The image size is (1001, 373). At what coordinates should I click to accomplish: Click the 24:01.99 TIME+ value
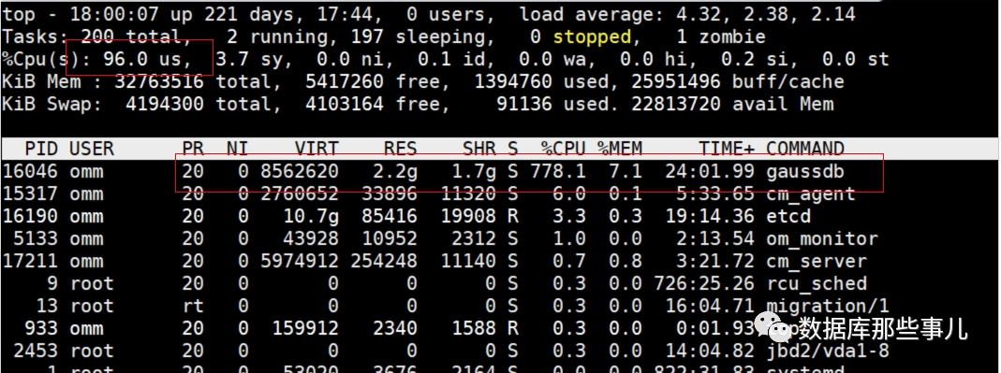[x=709, y=171]
